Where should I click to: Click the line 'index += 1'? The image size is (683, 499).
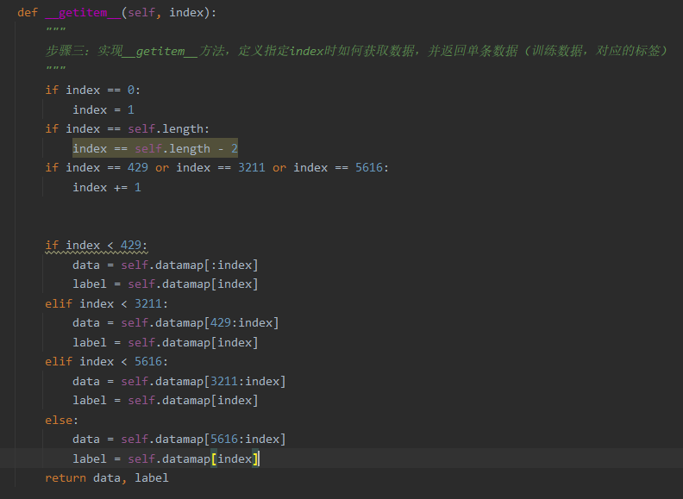[107, 187]
